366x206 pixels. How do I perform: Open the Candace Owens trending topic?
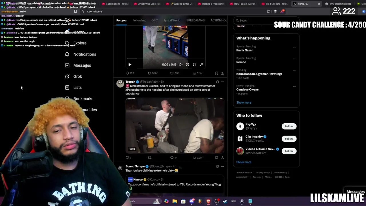click(247, 90)
